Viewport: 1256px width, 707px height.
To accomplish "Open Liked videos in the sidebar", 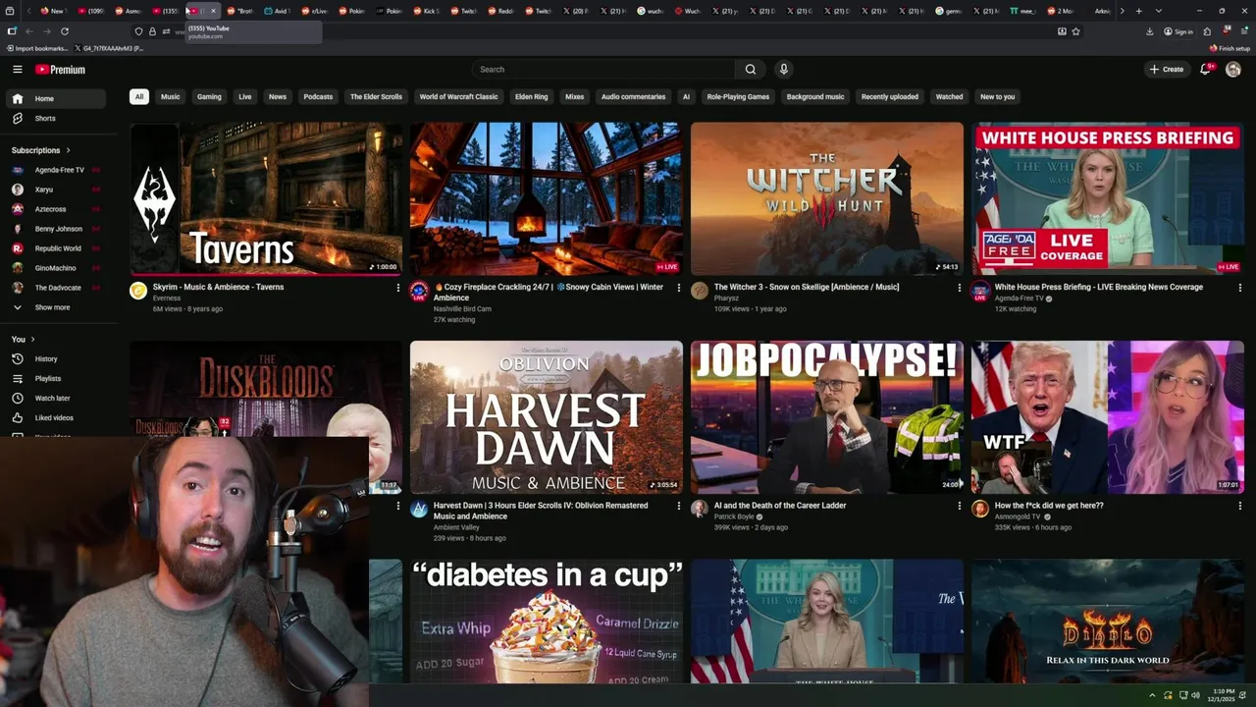I will pyautogui.click(x=56, y=417).
